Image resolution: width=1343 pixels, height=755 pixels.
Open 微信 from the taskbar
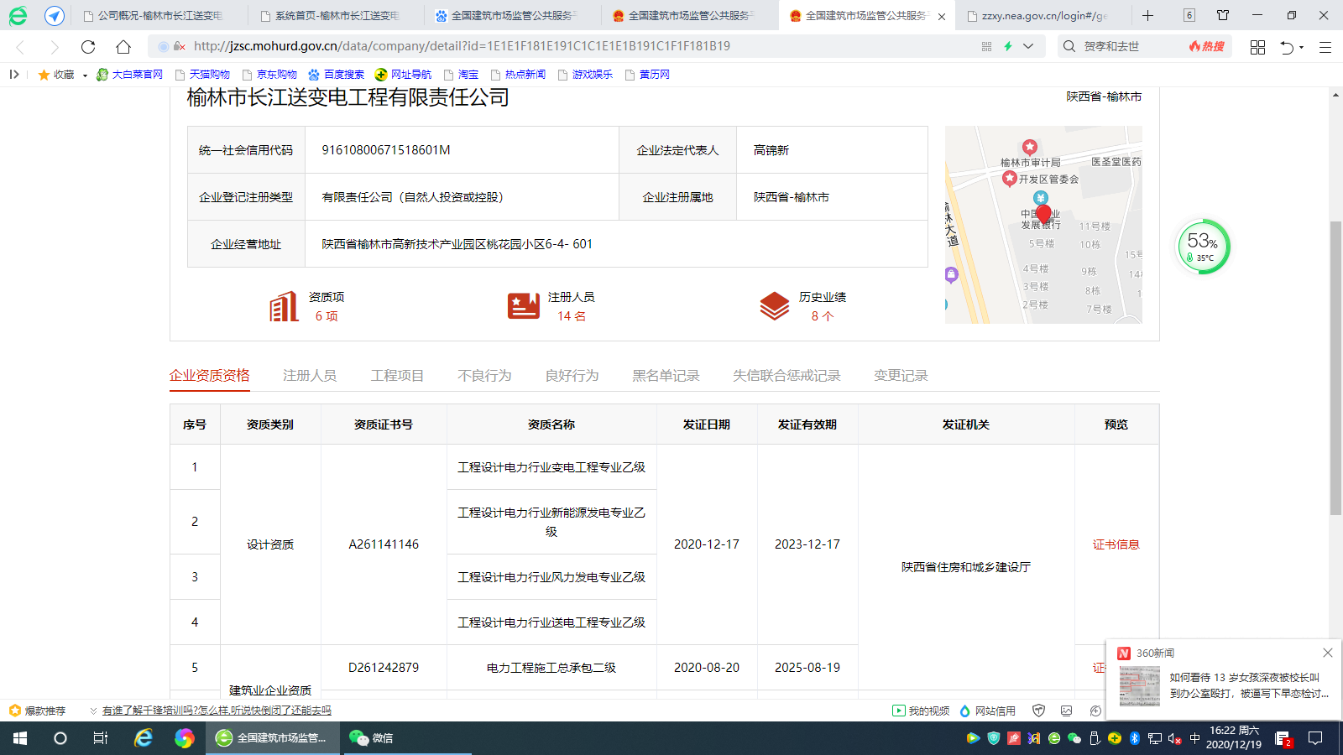tap(371, 738)
